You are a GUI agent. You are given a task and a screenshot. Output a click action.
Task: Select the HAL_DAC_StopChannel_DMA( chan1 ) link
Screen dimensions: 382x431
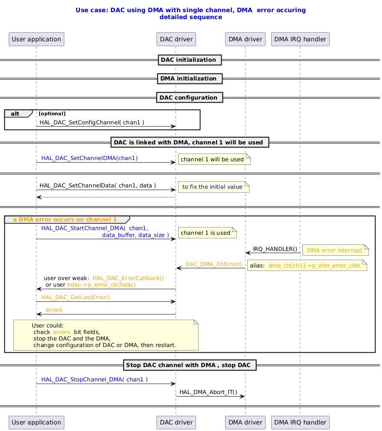94,379
